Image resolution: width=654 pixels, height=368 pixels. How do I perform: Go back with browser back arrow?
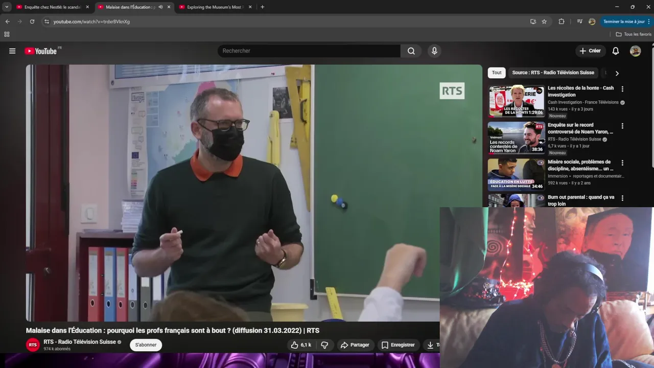point(7,21)
